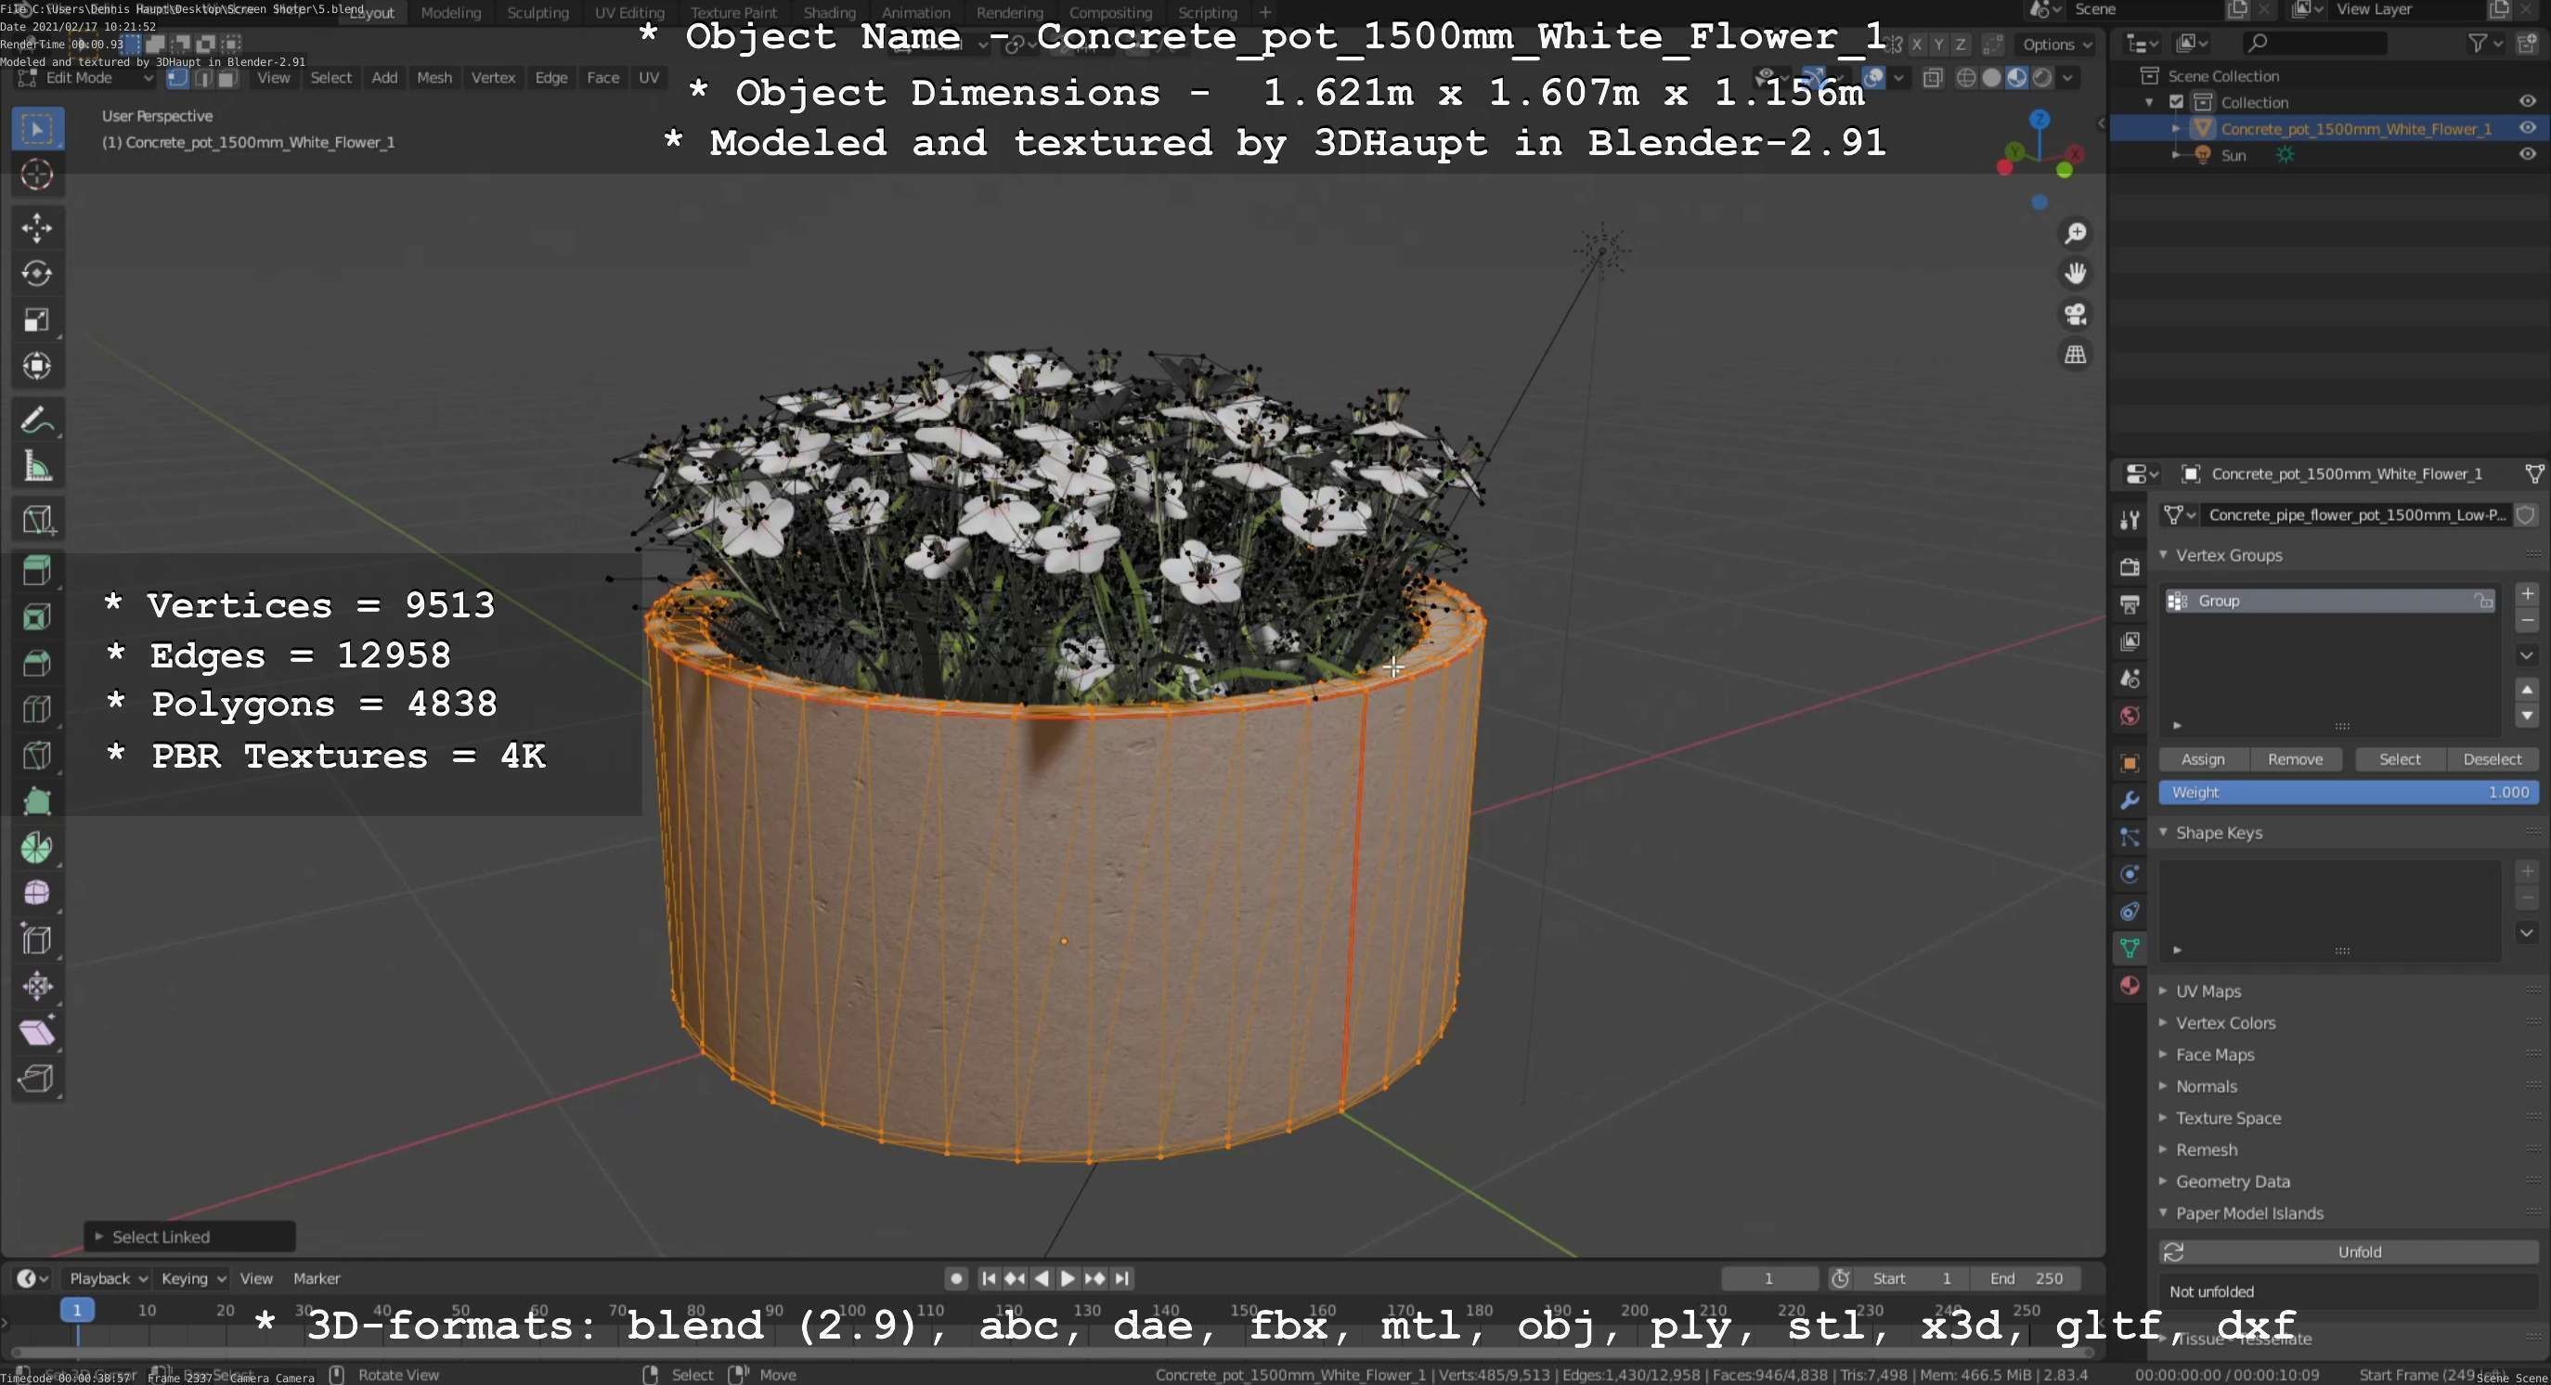The image size is (2551, 1385).
Task: Expand the Vertex Colors panel
Action: coord(2163,1023)
